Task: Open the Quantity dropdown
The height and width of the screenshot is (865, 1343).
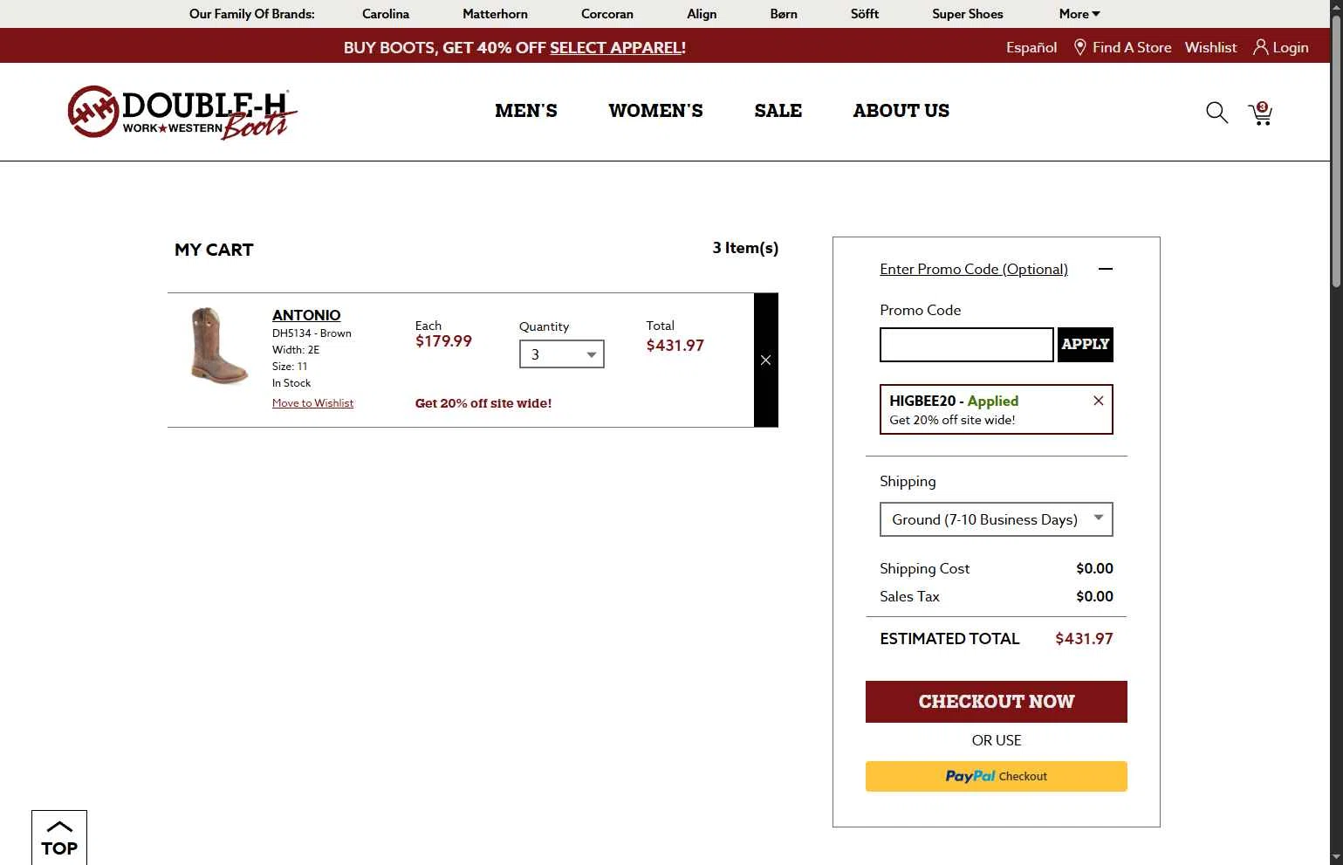Action: coord(562,354)
